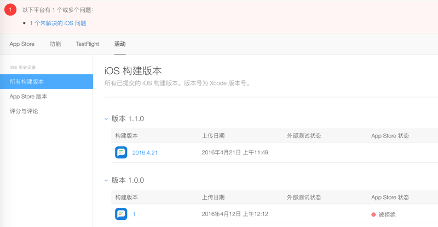This screenshot has width=438, height=227.
Task: Collapse the 版本 1.1.0 section chevron
Action: point(107,118)
